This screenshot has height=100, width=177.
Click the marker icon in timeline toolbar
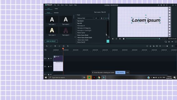tap(147, 46)
